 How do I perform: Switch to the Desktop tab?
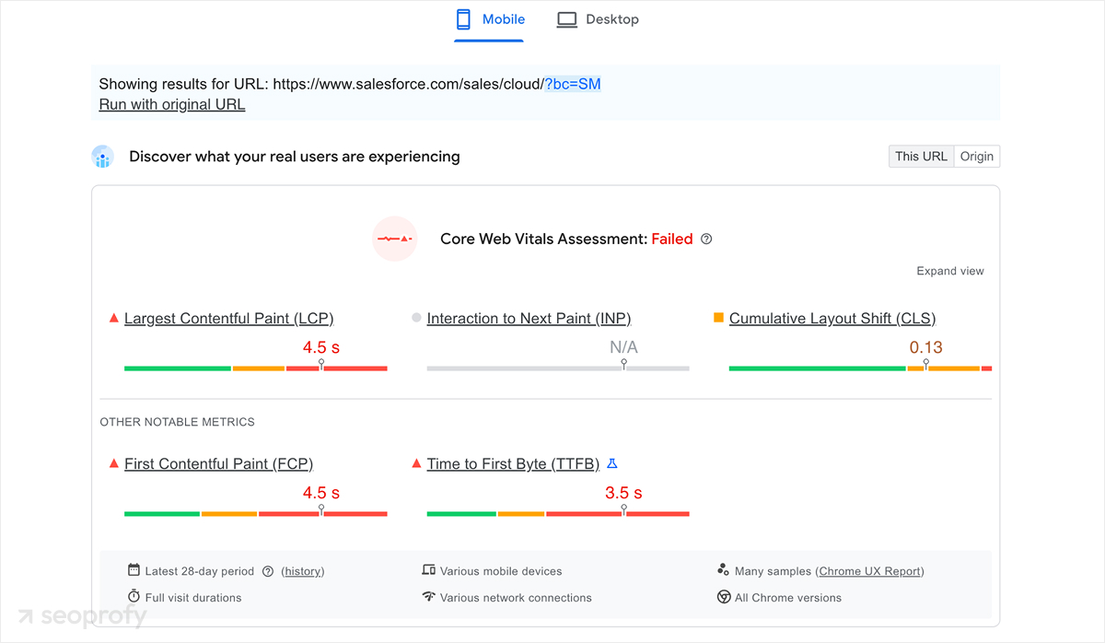click(x=598, y=19)
